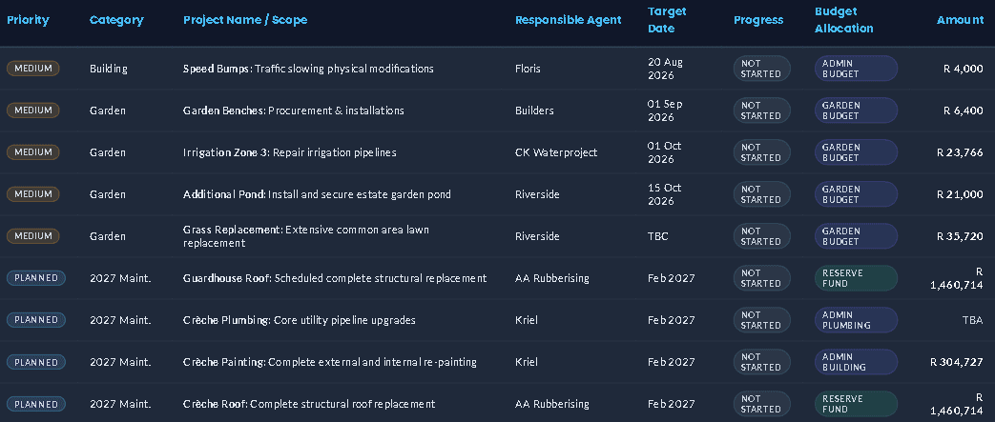Click CK Waterproject responsible agent
995x422 pixels.
556,152
